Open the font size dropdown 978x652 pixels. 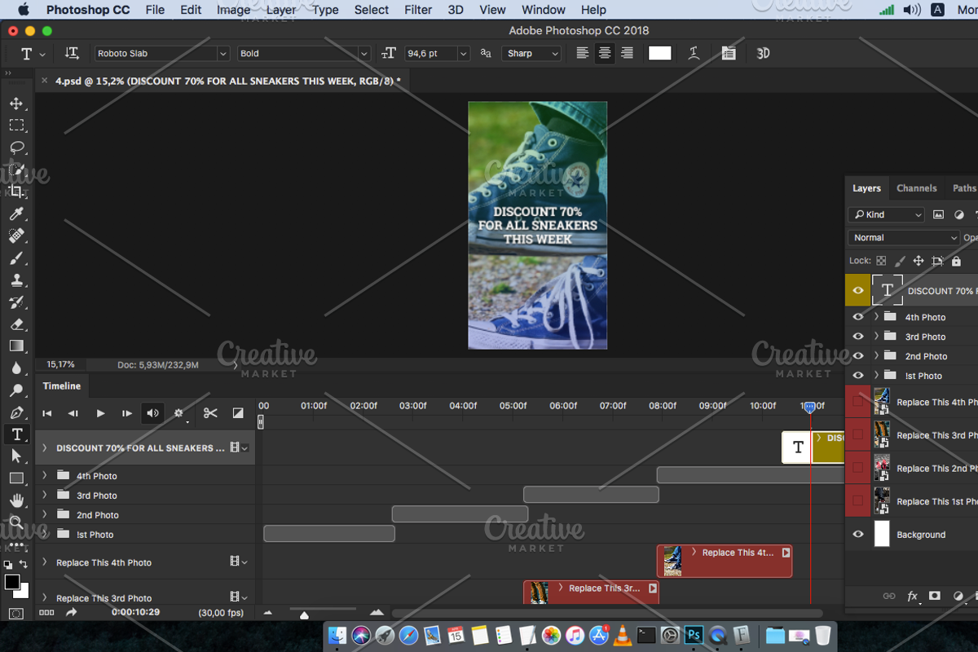(x=464, y=54)
